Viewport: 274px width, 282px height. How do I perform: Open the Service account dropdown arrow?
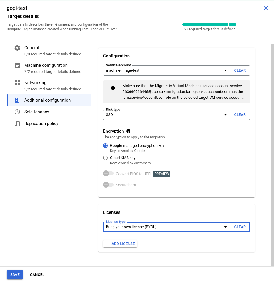225,70
